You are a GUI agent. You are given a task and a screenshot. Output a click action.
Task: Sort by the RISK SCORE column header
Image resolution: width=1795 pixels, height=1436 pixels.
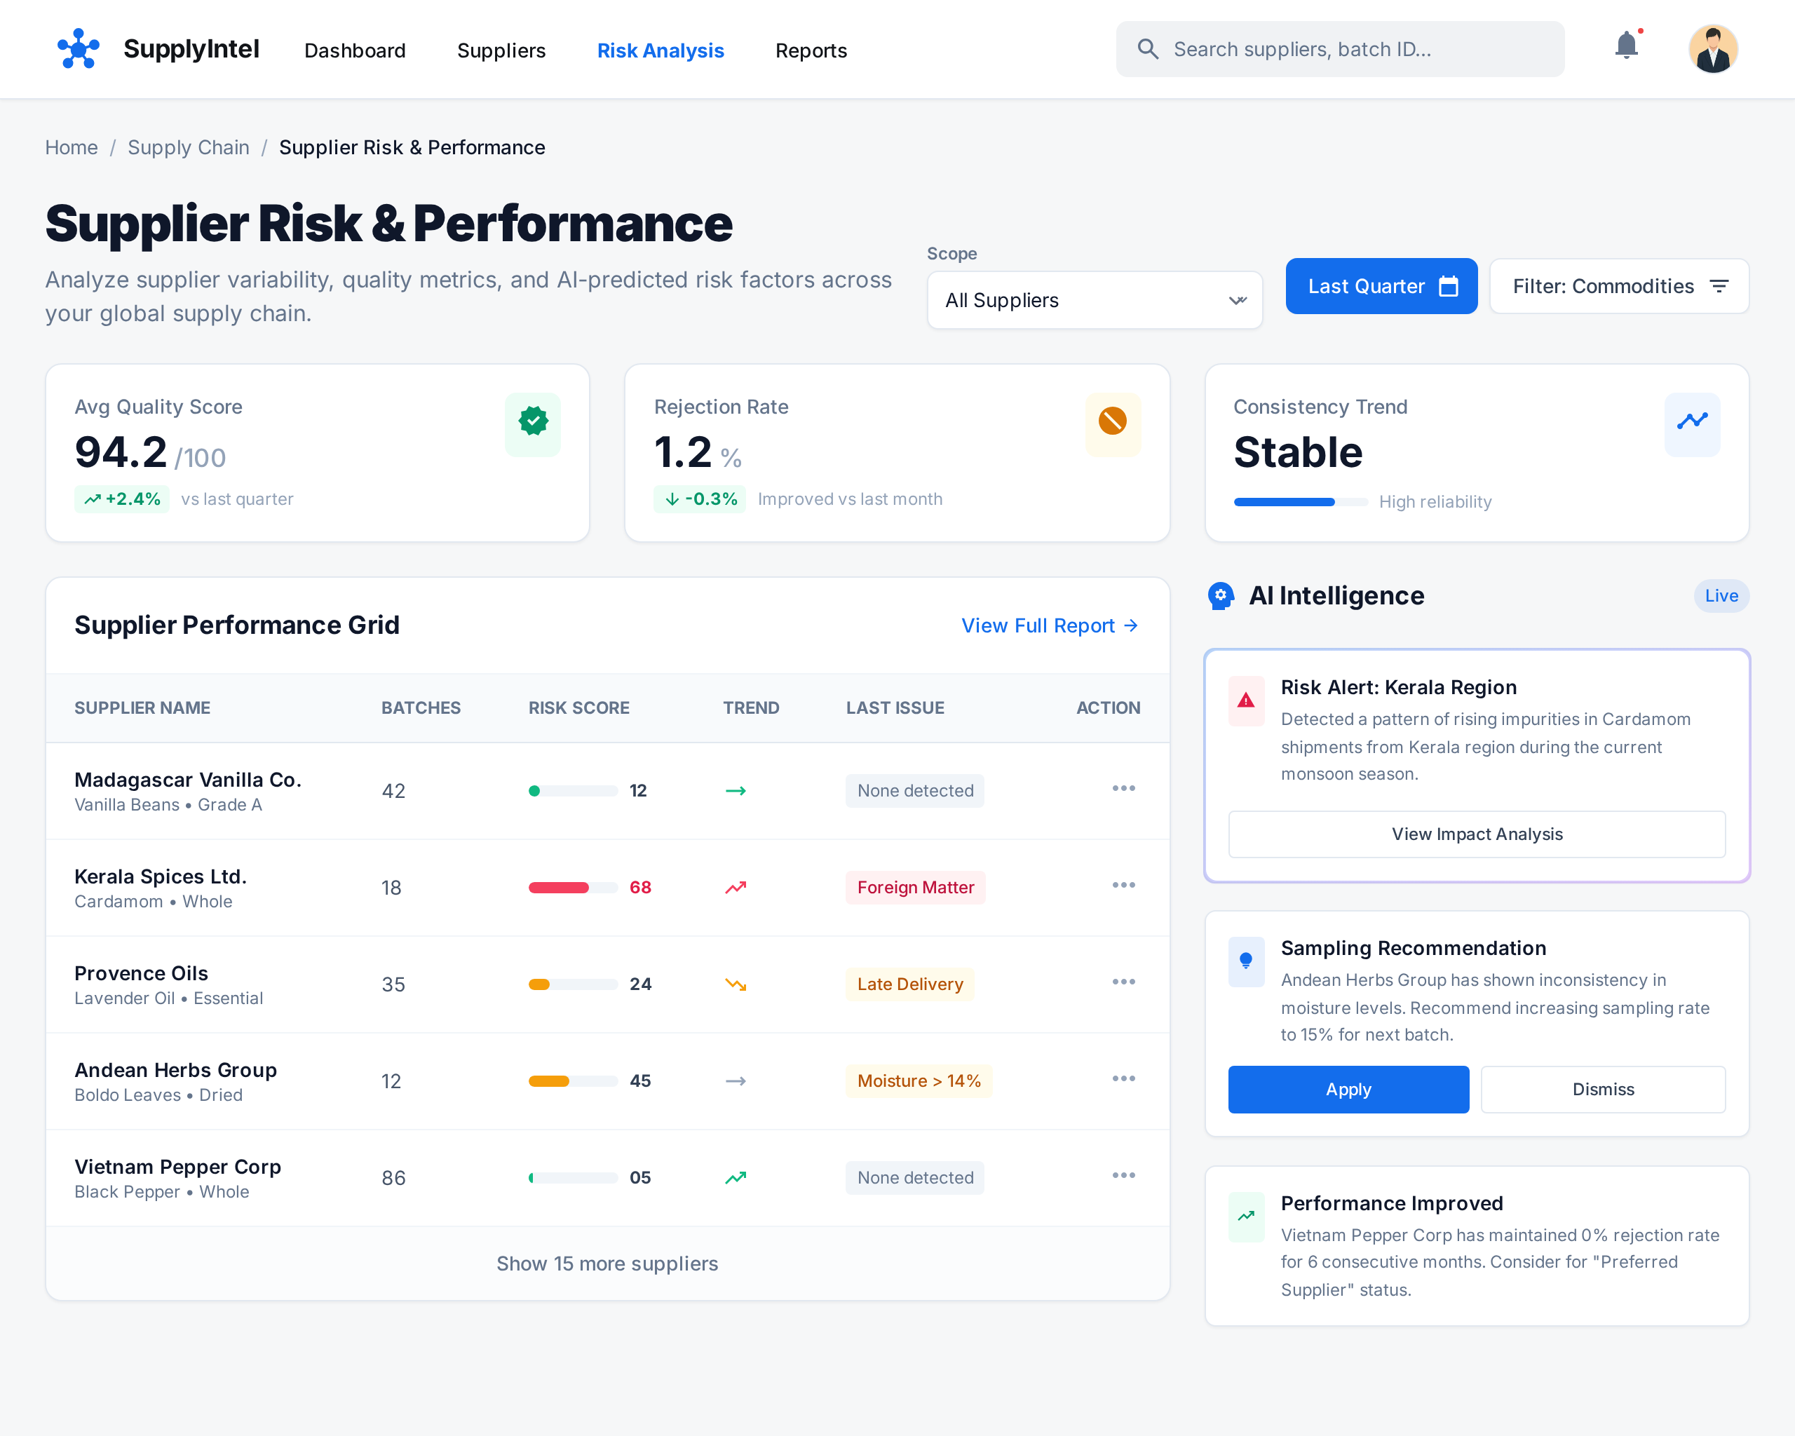578,707
